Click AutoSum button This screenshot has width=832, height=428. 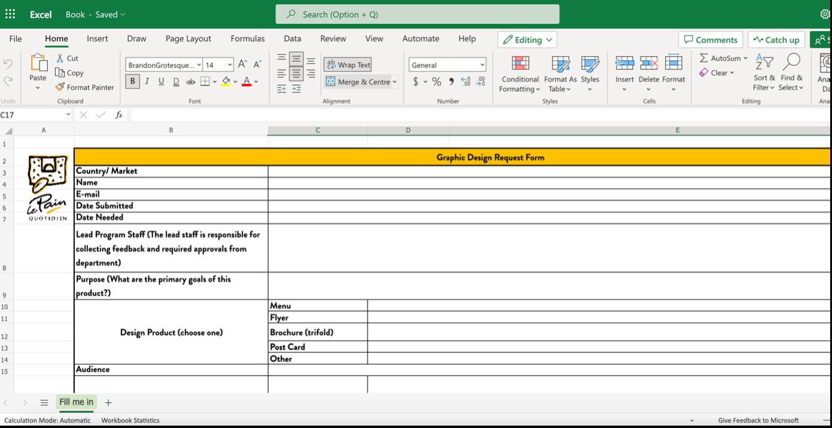click(724, 58)
